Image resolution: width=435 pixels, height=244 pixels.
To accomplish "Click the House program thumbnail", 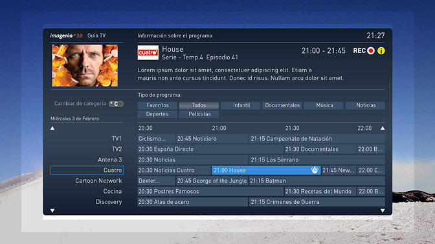I will (85, 66).
